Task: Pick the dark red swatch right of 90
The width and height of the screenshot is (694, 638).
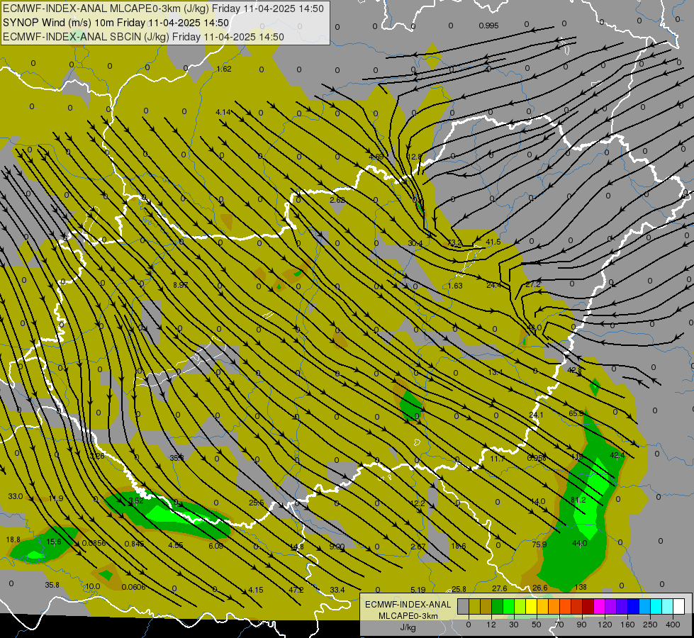Action: click(x=588, y=606)
